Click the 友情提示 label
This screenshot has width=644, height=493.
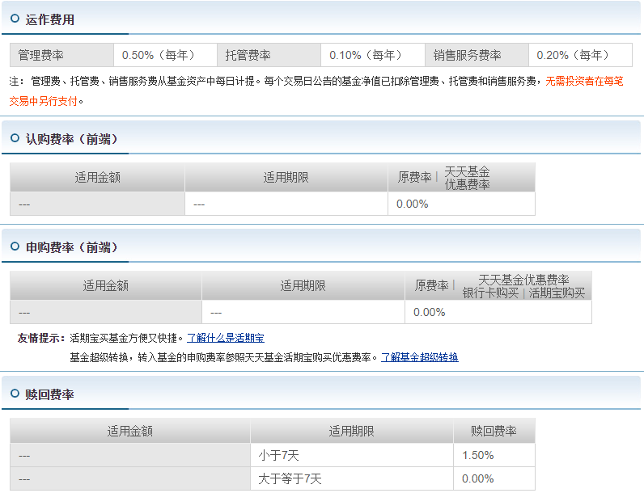tap(41, 338)
